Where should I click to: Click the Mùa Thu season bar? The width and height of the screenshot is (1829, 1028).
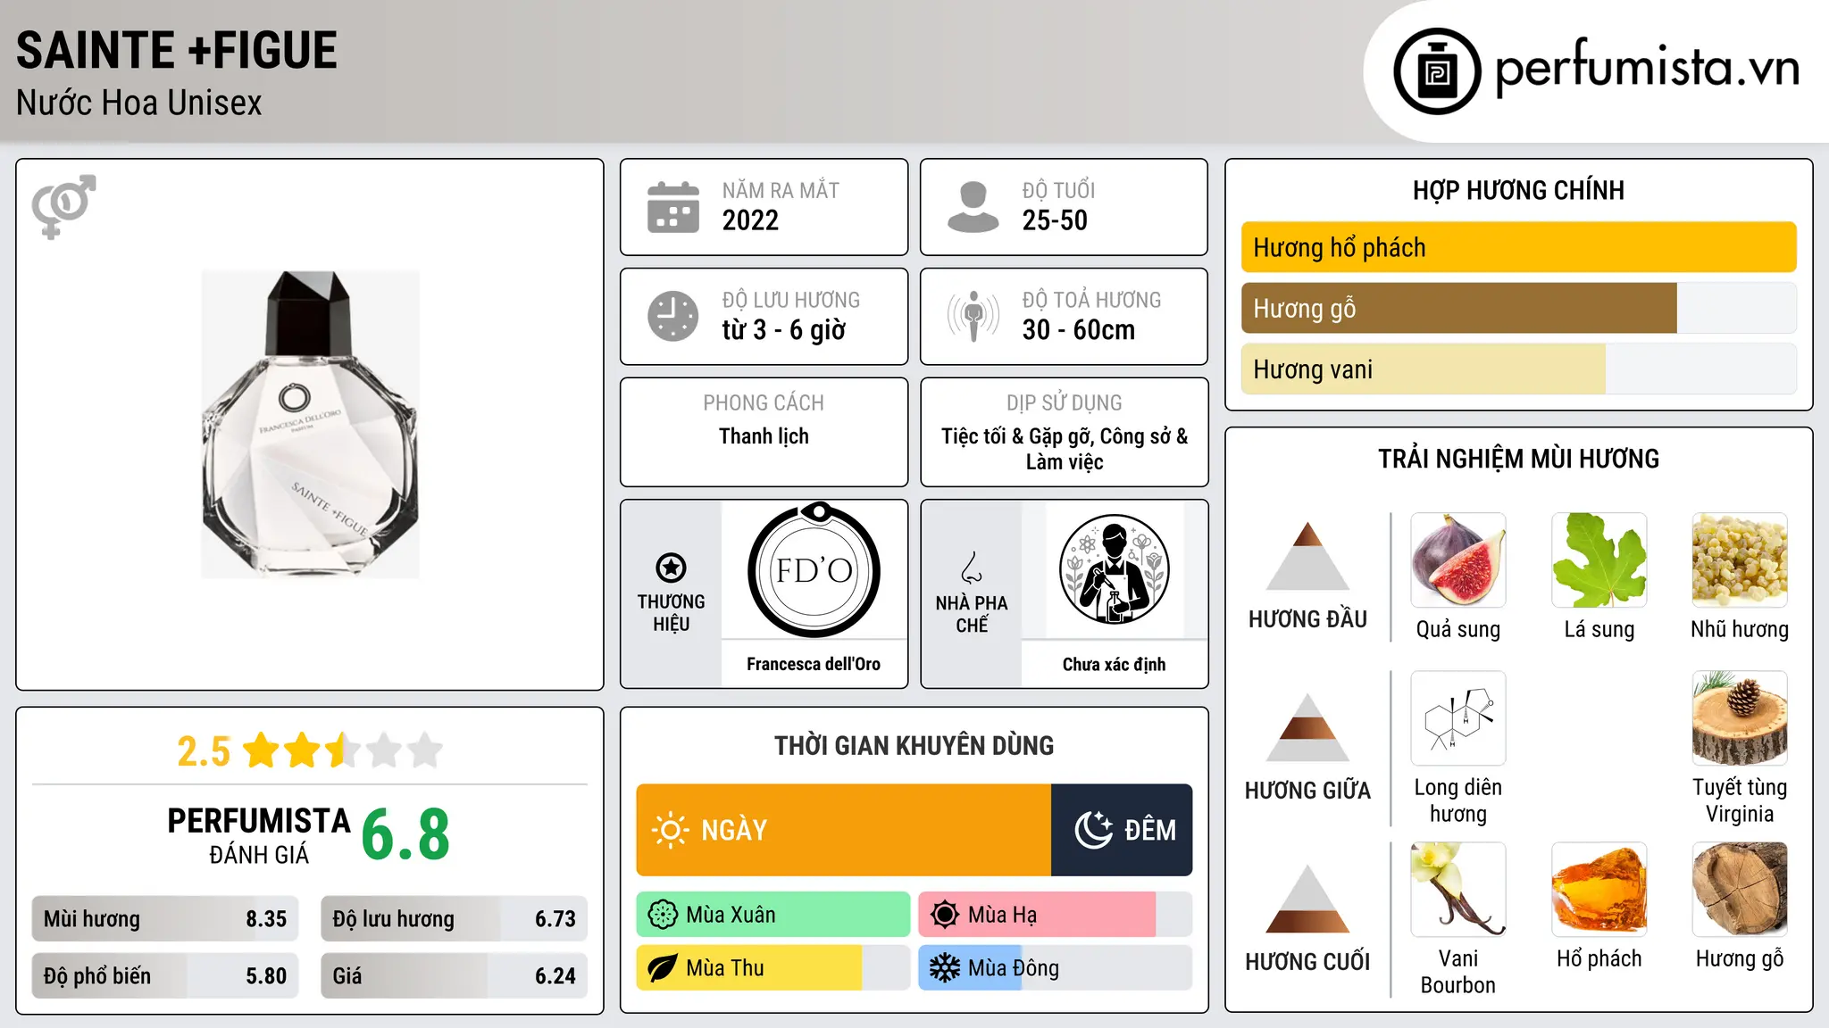click(773, 968)
